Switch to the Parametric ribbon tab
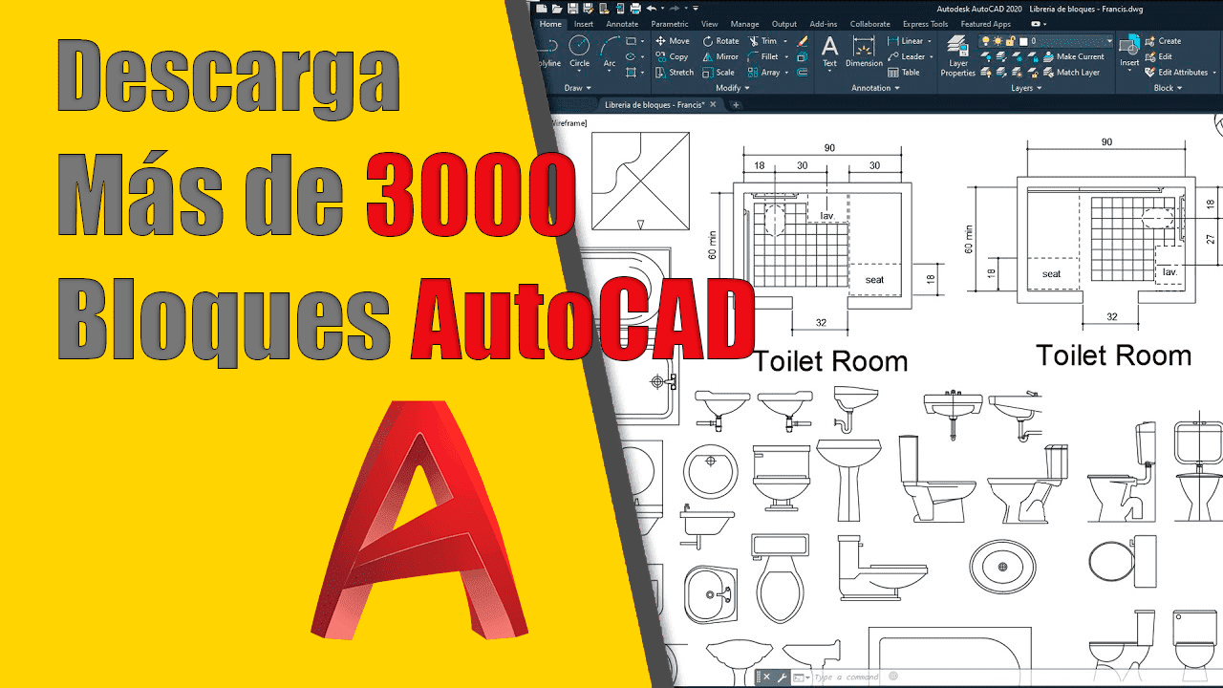Viewport: 1223px width, 688px height. coord(670,24)
